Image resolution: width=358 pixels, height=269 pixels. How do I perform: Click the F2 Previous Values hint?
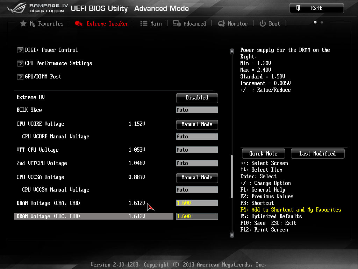267,196
